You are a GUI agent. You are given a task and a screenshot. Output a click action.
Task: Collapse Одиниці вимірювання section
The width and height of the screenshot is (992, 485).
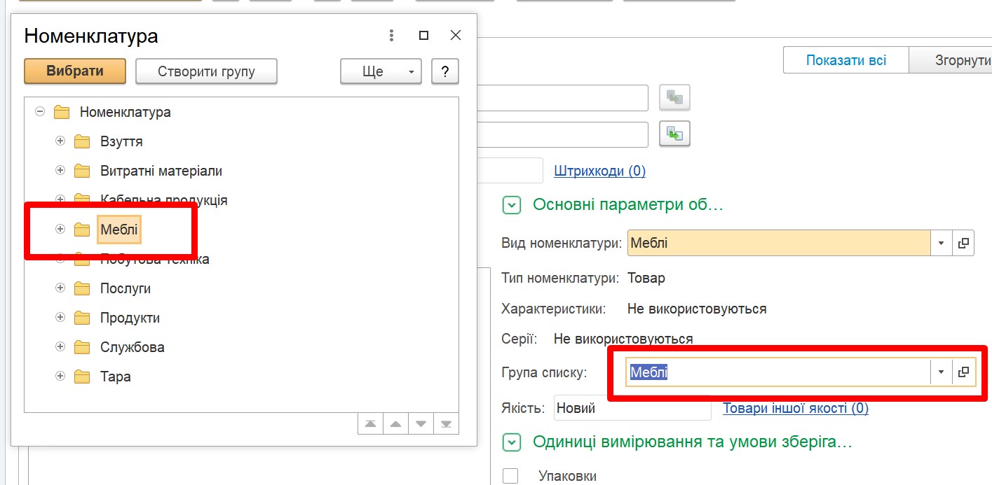pos(512,442)
